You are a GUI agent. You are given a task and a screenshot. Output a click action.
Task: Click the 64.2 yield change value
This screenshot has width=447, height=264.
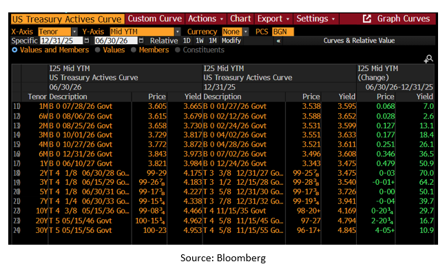[426, 183]
